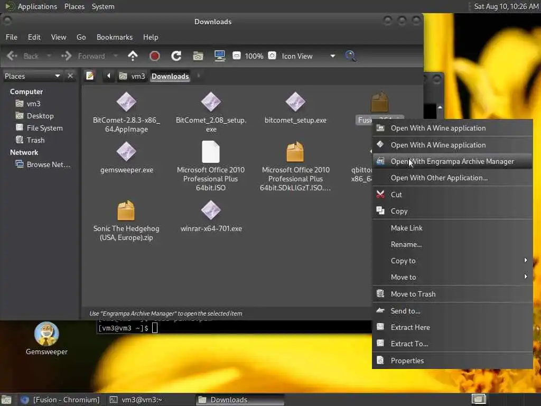This screenshot has height=406, width=541.
Task: Choose Rename from context menu
Action: coord(452,244)
